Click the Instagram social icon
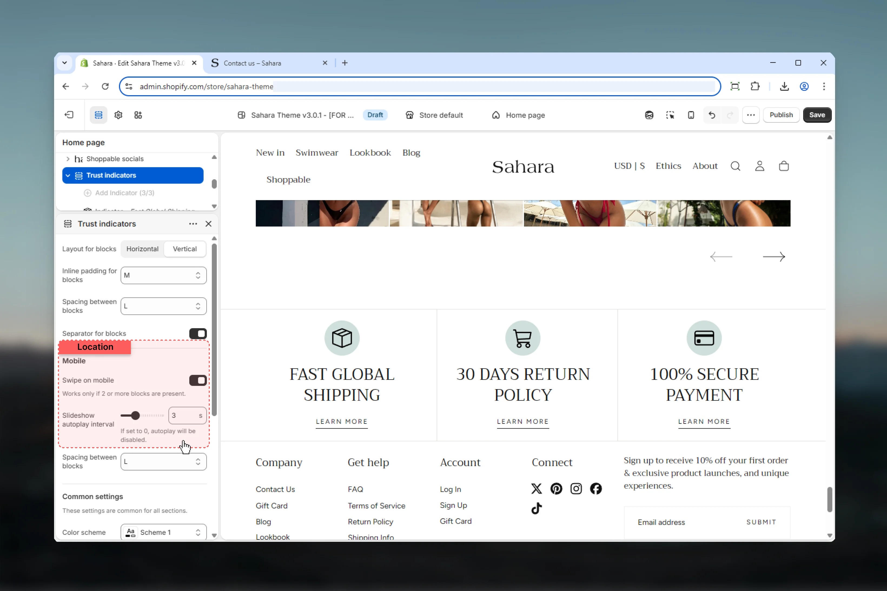This screenshot has height=591, width=887. pos(576,489)
